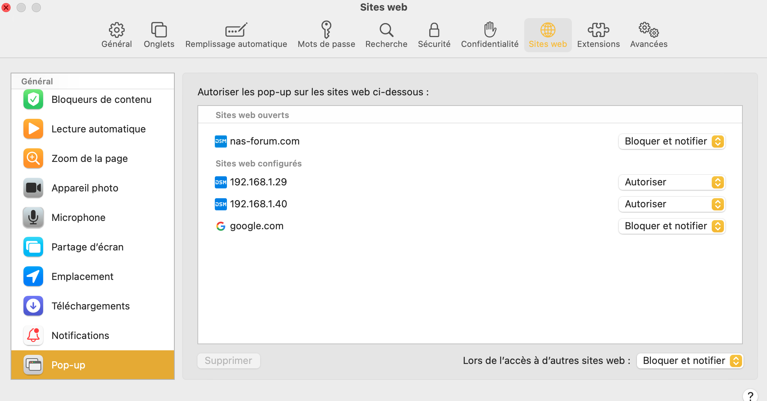This screenshot has height=401, width=767.
Task: Open the Mots de passe key icon
Action: pyautogui.click(x=326, y=30)
